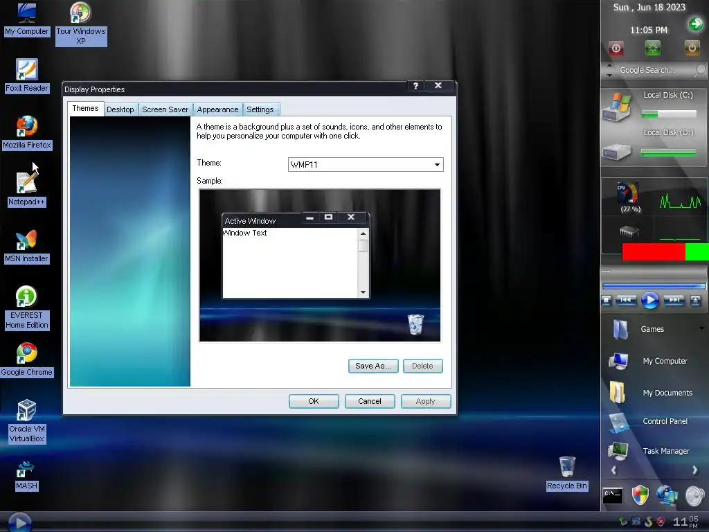Click the Start orb play button
Screen dimensions: 709x532
20,522
